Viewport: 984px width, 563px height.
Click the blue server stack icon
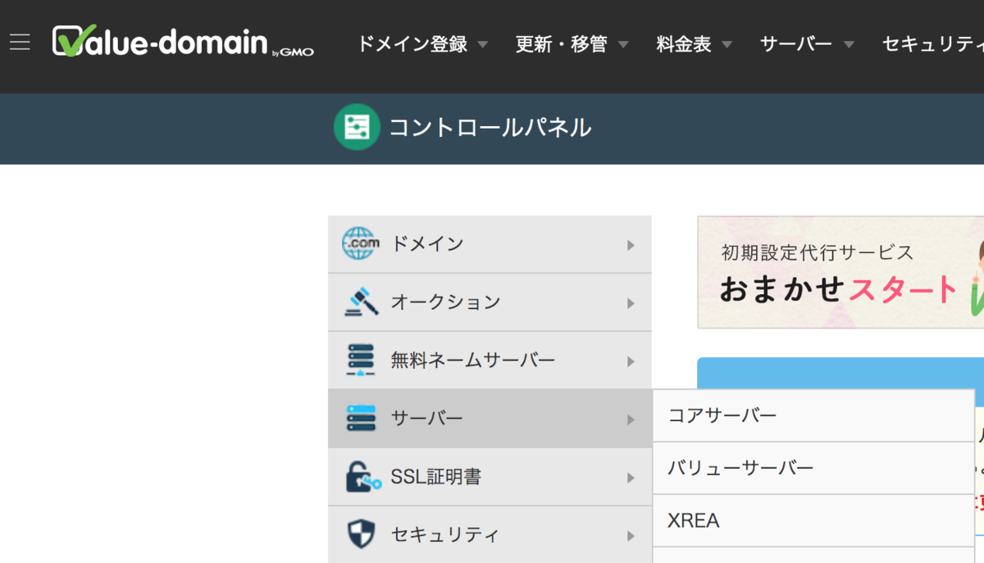pos(361,419)
